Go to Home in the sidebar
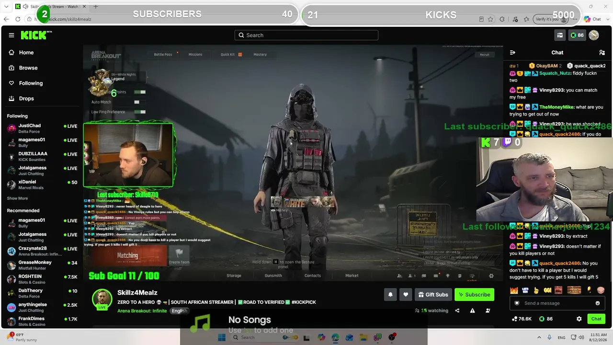The width and height of the screenshot is (613, 345). [x=26, y=52]
